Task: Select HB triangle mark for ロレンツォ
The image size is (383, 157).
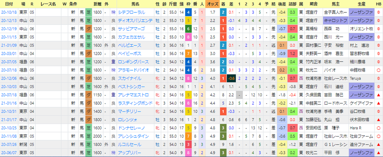Action: [x=378, y=120]
